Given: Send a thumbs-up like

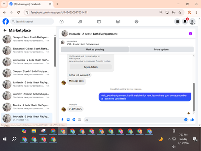Looking at the screenshot, I should coord(192,120).
